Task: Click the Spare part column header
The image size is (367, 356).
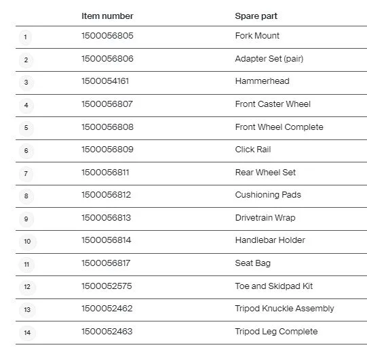Action: coord(256,16)
